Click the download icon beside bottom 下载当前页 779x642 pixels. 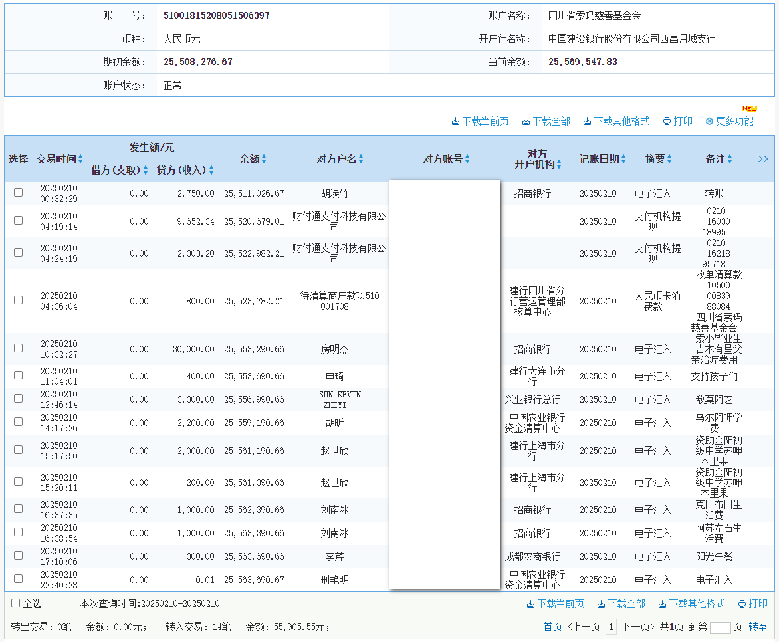point(530,604)
